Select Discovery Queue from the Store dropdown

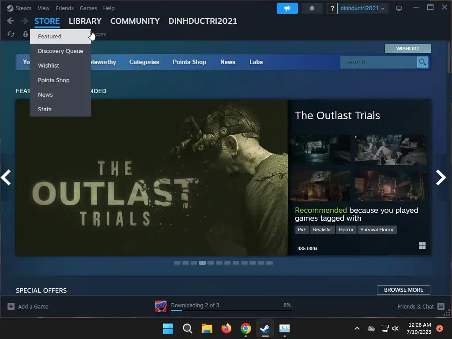tap(60, 51)
